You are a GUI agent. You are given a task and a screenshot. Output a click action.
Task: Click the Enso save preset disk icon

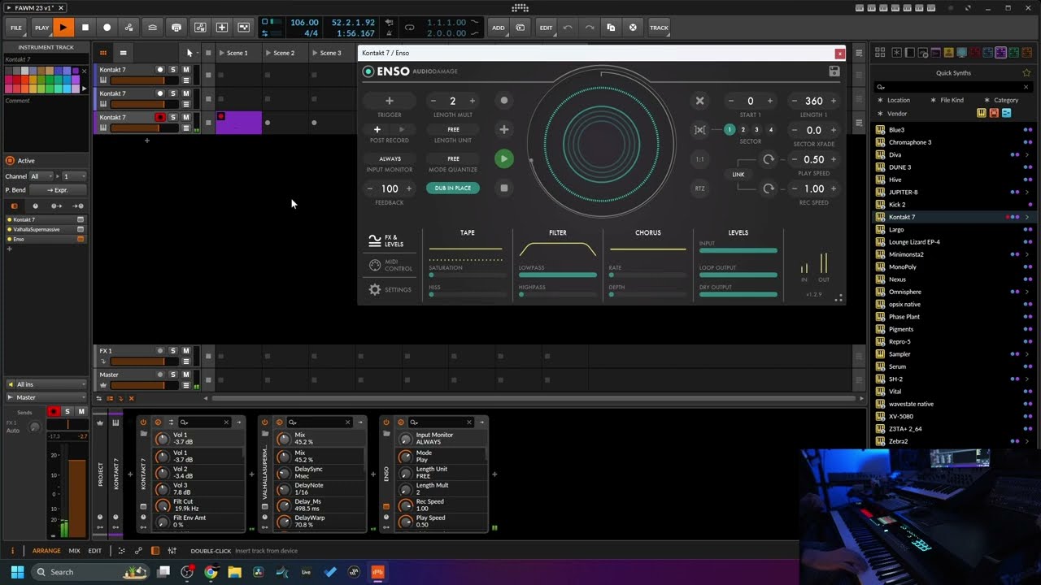click(834, 71)
